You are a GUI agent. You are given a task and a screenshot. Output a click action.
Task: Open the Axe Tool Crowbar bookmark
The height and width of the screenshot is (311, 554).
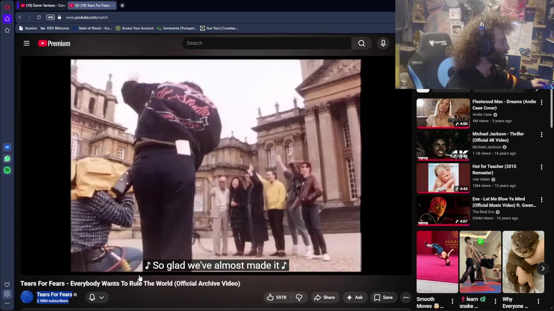219,28
